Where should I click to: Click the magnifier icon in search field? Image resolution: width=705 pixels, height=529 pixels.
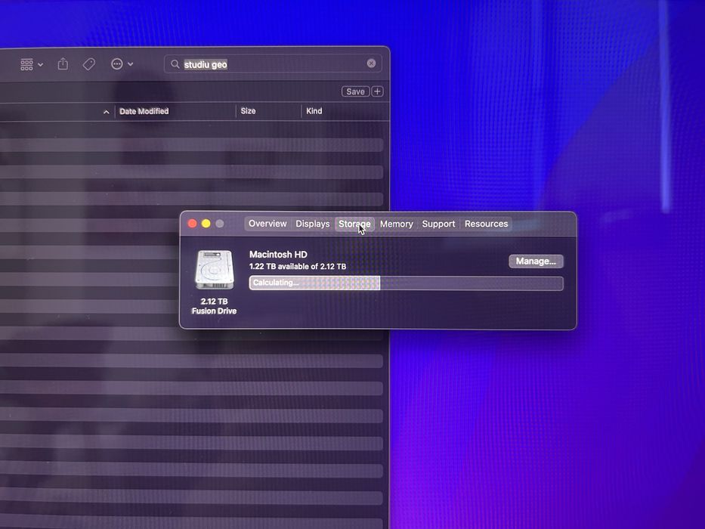[x=175, y=64]
